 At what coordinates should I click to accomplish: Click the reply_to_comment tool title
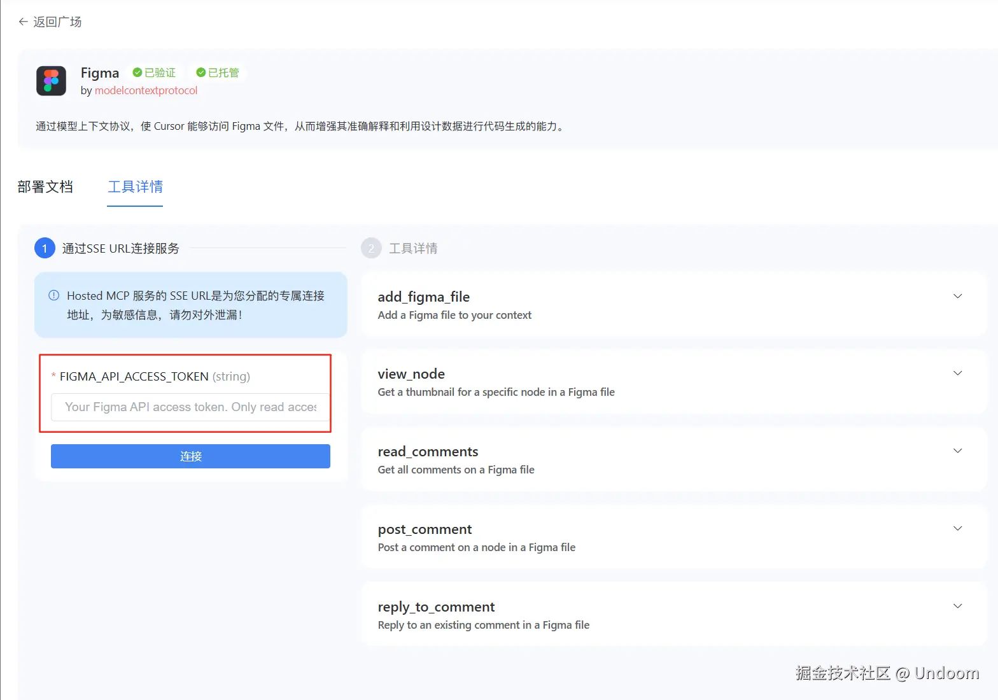[436, 607]
